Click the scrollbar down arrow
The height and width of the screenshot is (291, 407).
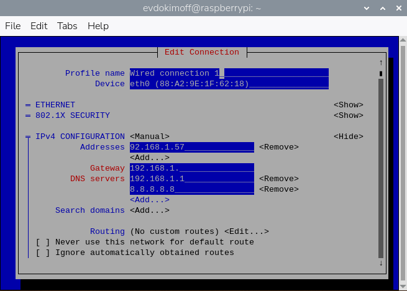pos(380,263)
